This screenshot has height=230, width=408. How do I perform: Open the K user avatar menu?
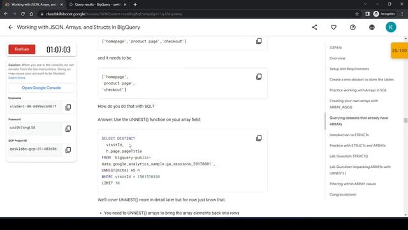pos(391,27)
